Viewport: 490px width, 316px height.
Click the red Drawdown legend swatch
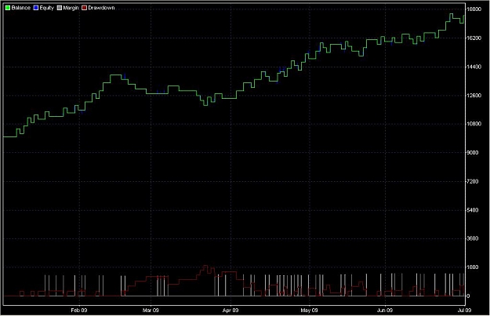pos(84,8)
